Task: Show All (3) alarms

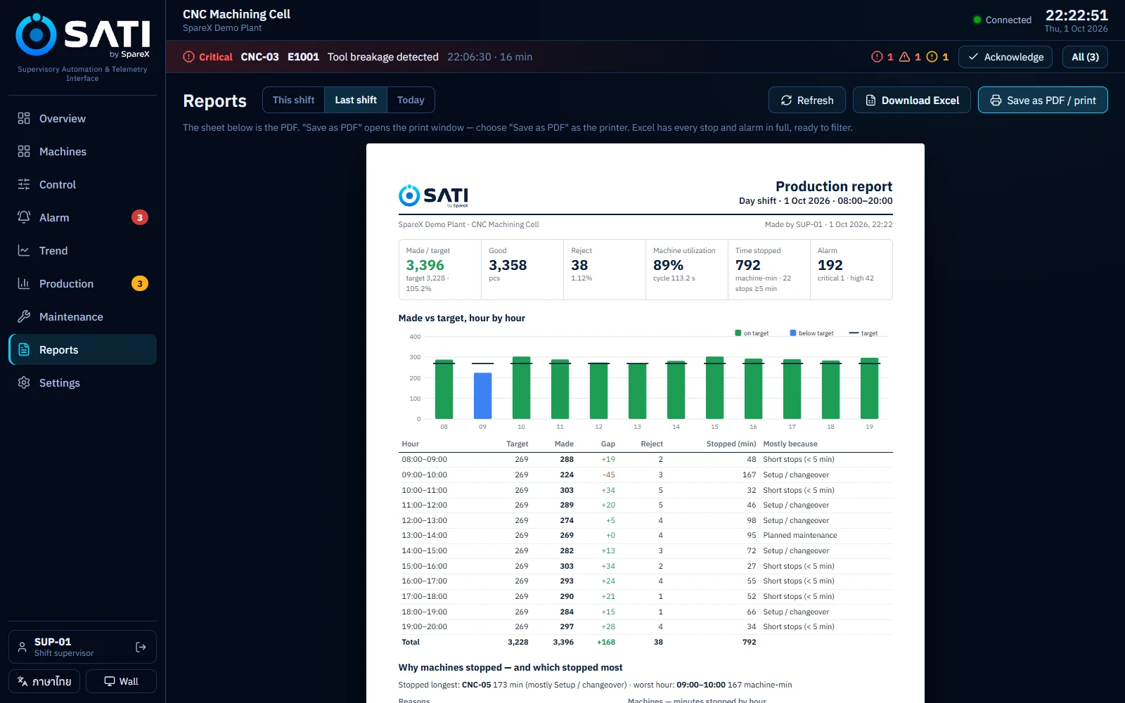Action: click(1085, 57)
